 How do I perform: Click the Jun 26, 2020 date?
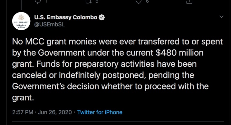click(55, 112)
